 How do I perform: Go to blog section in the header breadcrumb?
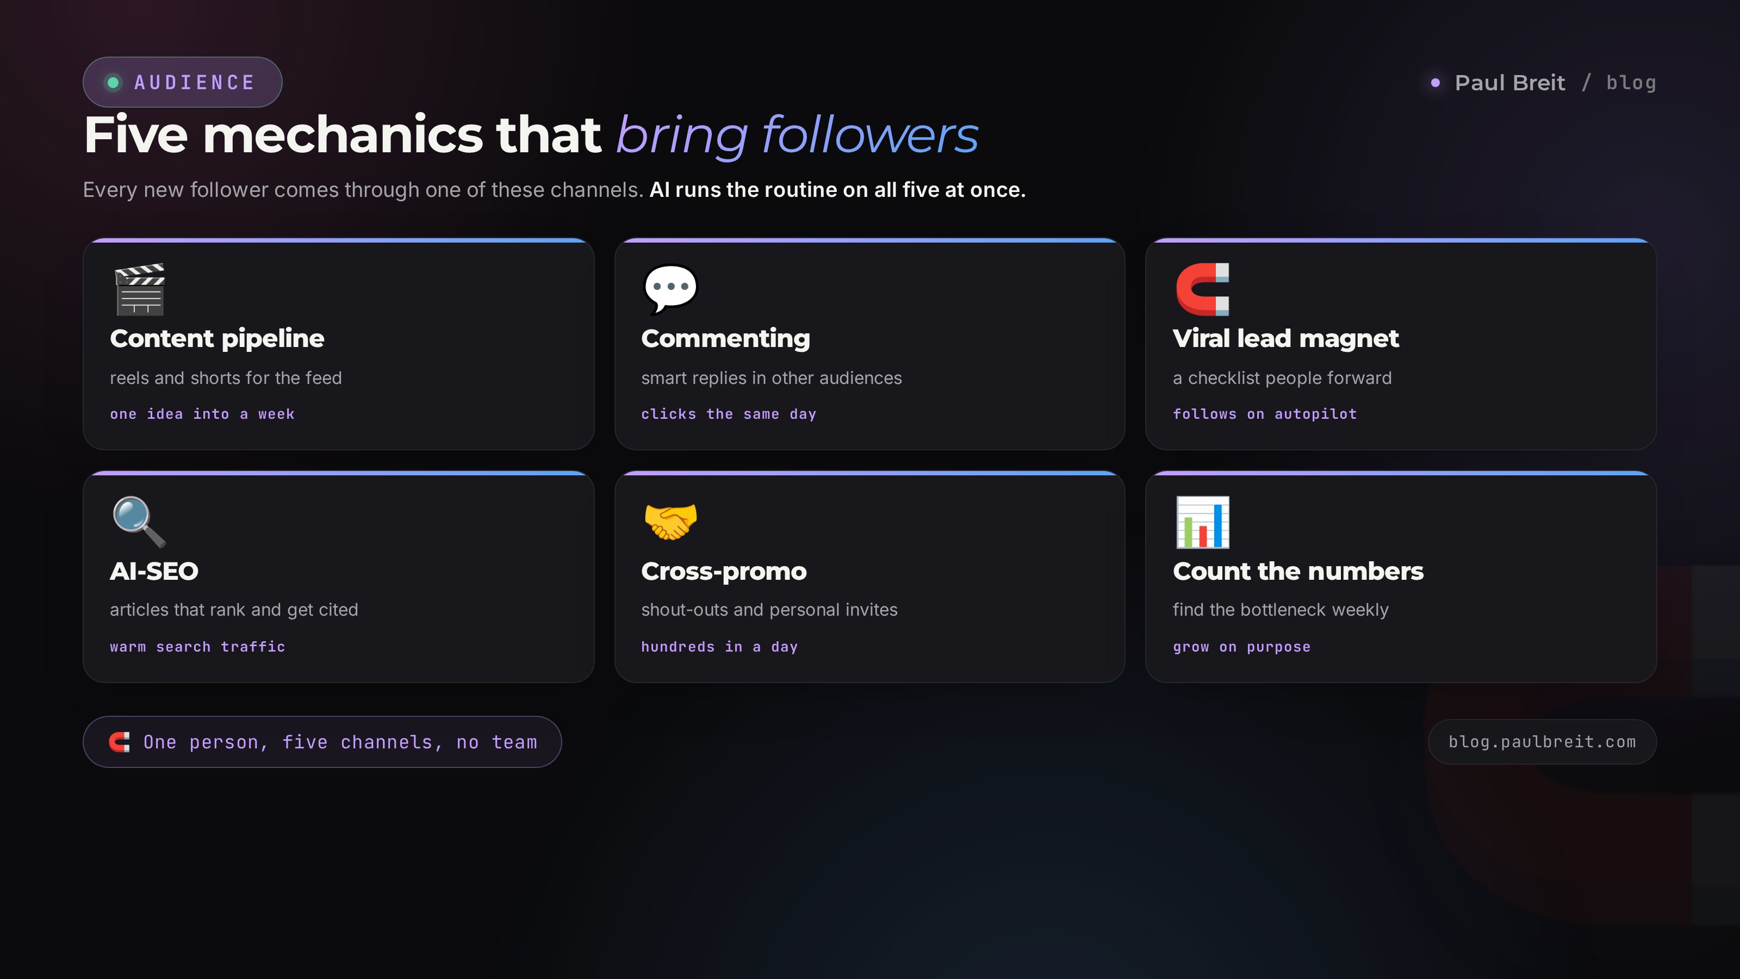(x=1631, y=83)
